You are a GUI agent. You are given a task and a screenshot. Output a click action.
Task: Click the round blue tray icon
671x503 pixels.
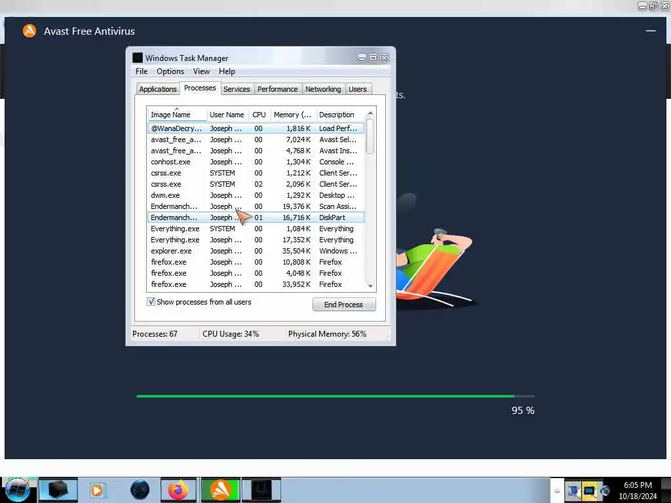tap(605, 491)
